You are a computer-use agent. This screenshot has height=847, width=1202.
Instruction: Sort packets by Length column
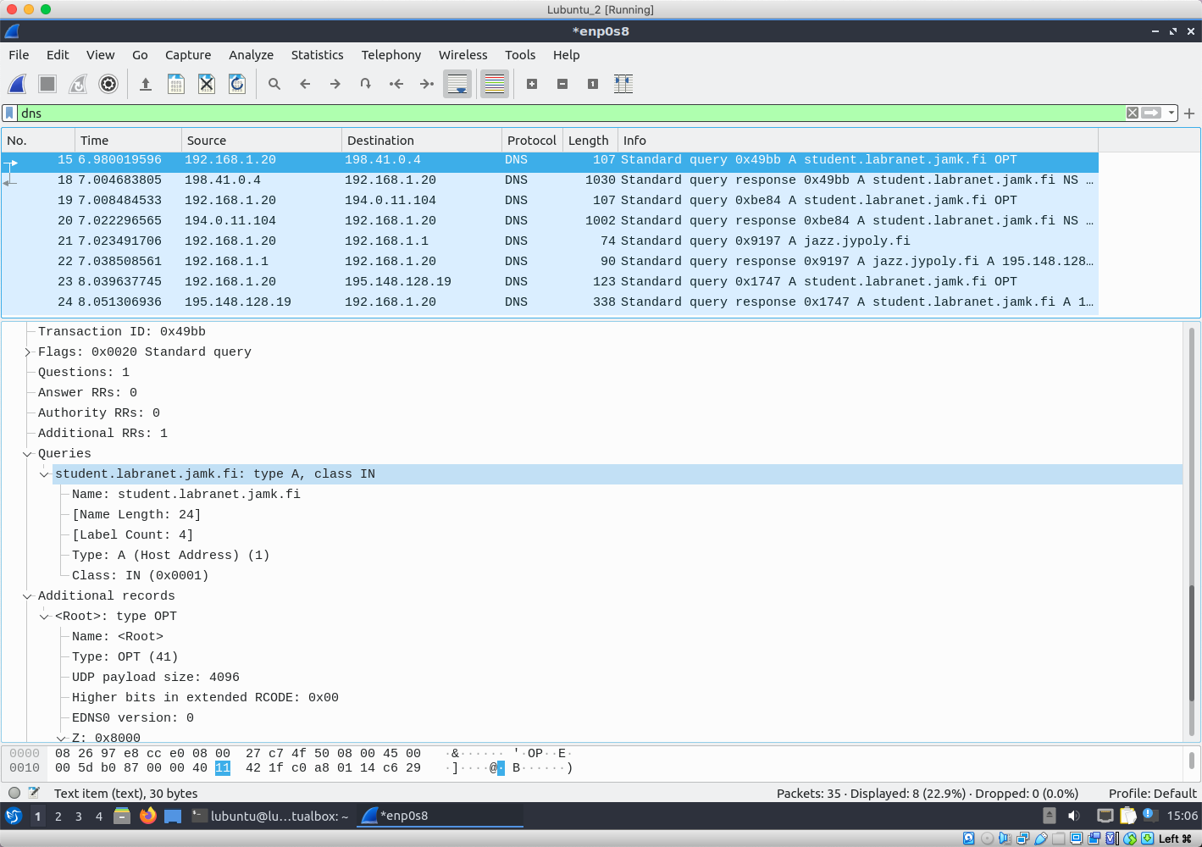[590, 141]
